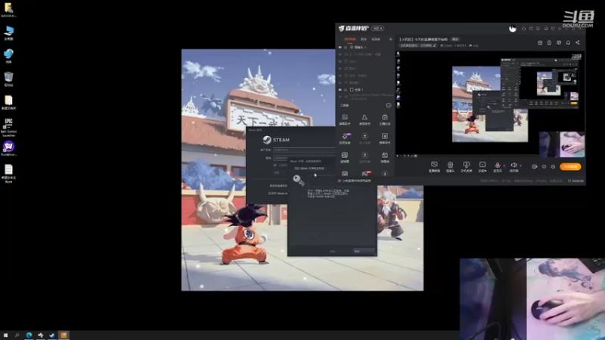Add camera source from bottom bar
This screenshot has height=340, width=605.
pos(450,166)
